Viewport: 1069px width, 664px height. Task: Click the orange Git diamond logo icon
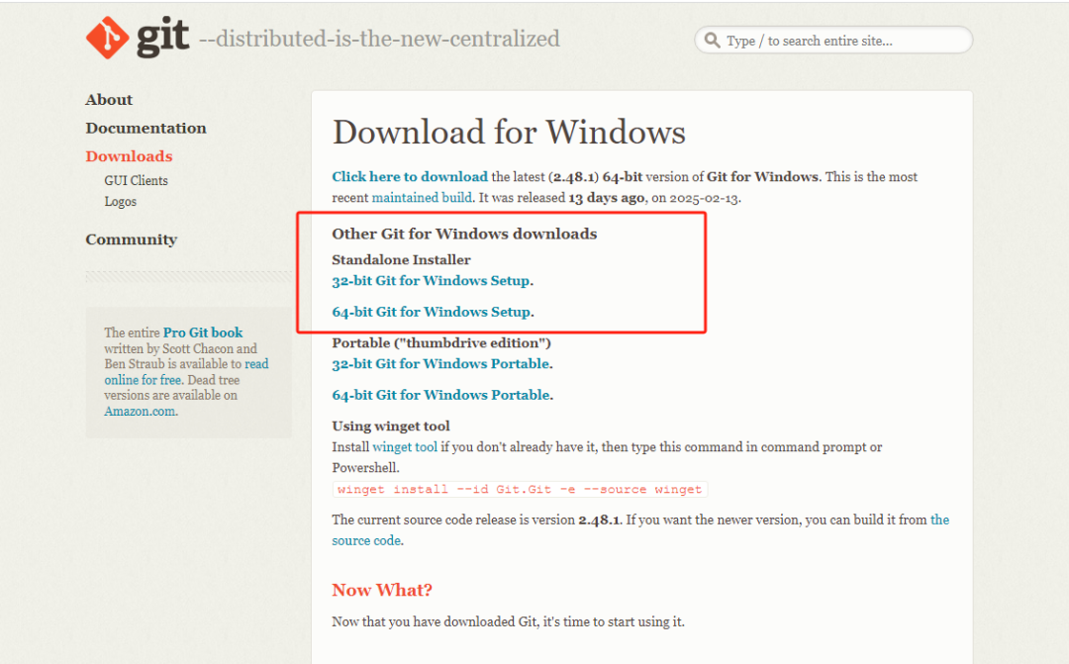point(107,38)
